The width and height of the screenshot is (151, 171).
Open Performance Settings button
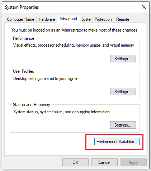click(123, 59)
